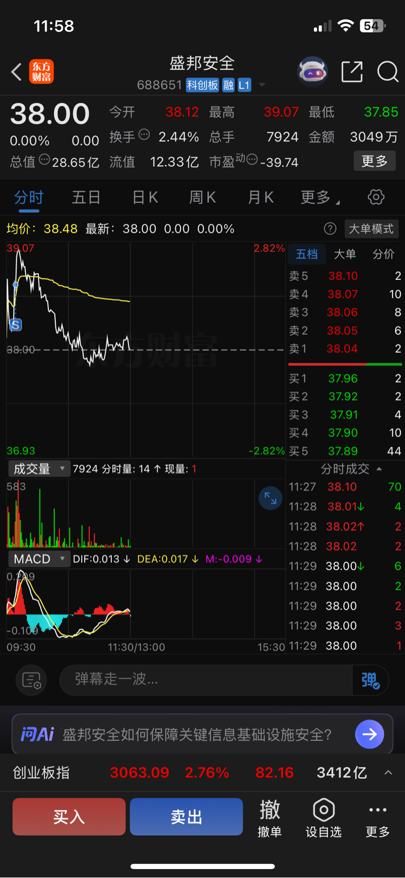Tap info icon beside 换手

(x=144, y=135)
